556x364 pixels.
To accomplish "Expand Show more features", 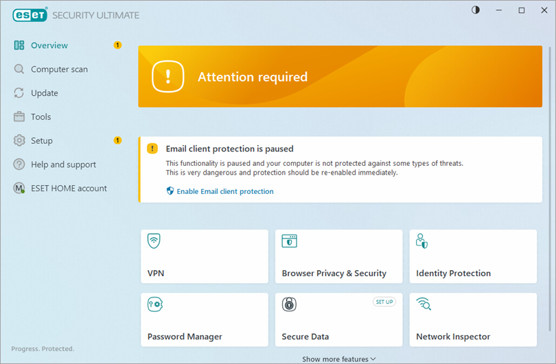I will pos(339,359).
